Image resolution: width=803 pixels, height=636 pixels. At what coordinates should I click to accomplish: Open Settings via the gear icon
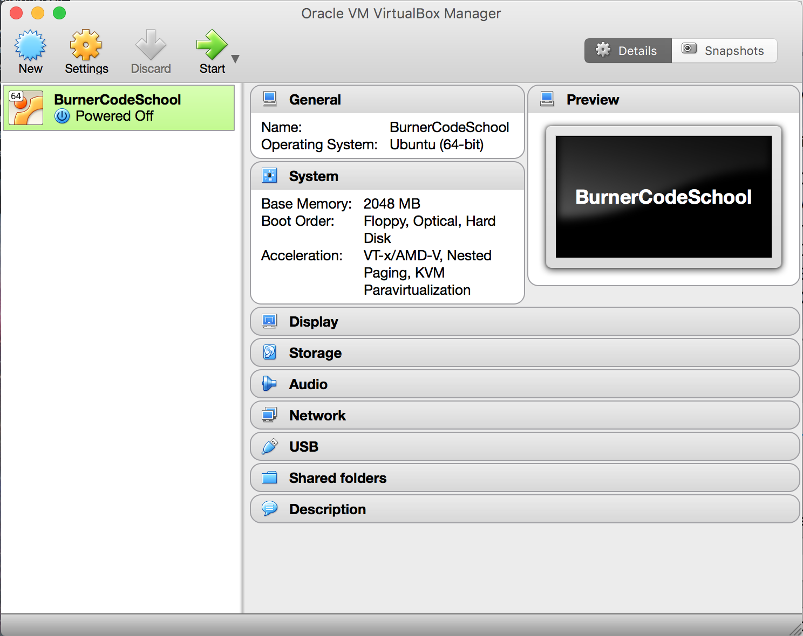point(86,45)
